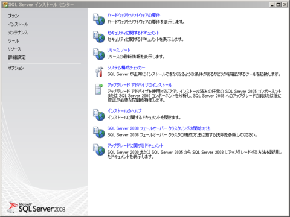The image size is (290, 217).
Task: Click the icon beside アップグレードに関するドキュメント
Action: click(x=98, y=149)
